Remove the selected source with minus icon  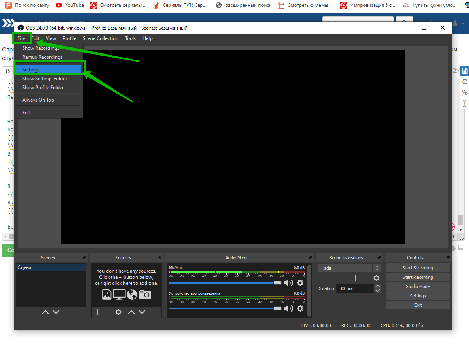(x=108, y=312)
